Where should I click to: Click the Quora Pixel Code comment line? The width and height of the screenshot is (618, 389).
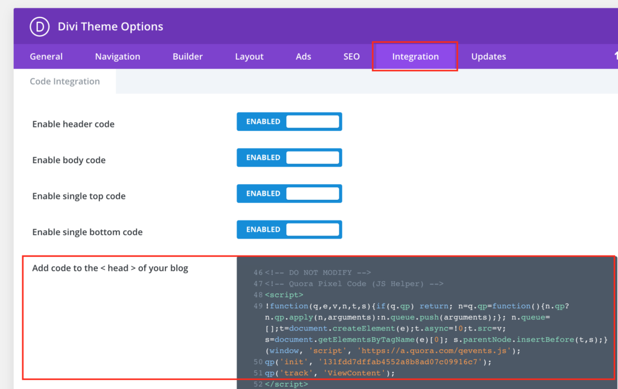coord(354,284)
